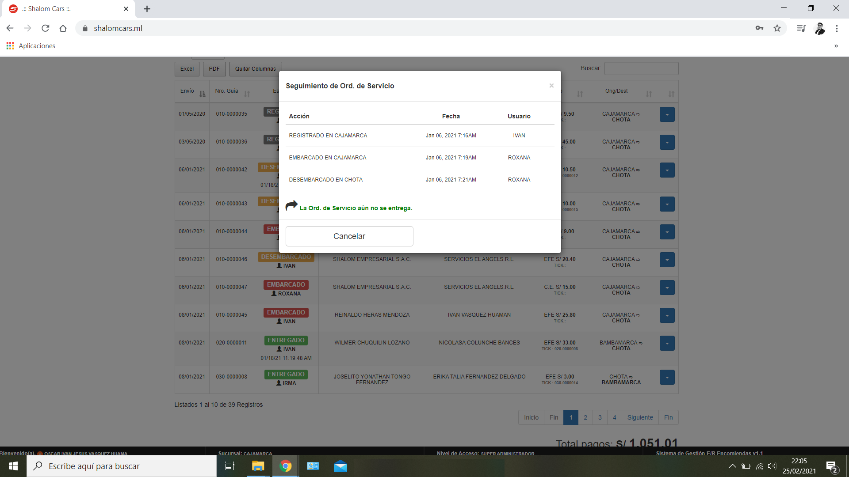
Task: Expand action dropdown for guía 030-0000008
Action: tap(667, 377)
